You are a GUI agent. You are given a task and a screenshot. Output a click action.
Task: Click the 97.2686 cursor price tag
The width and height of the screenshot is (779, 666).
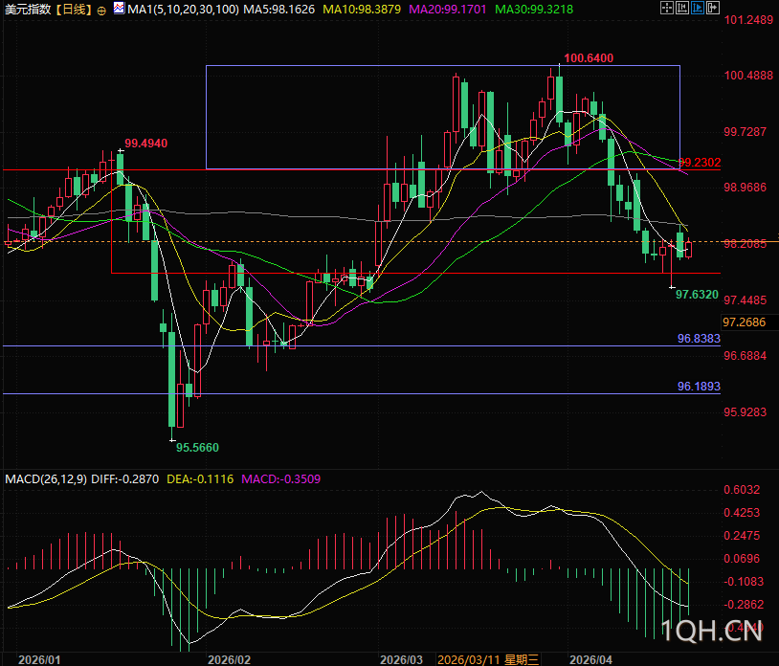tap(745, 322)
